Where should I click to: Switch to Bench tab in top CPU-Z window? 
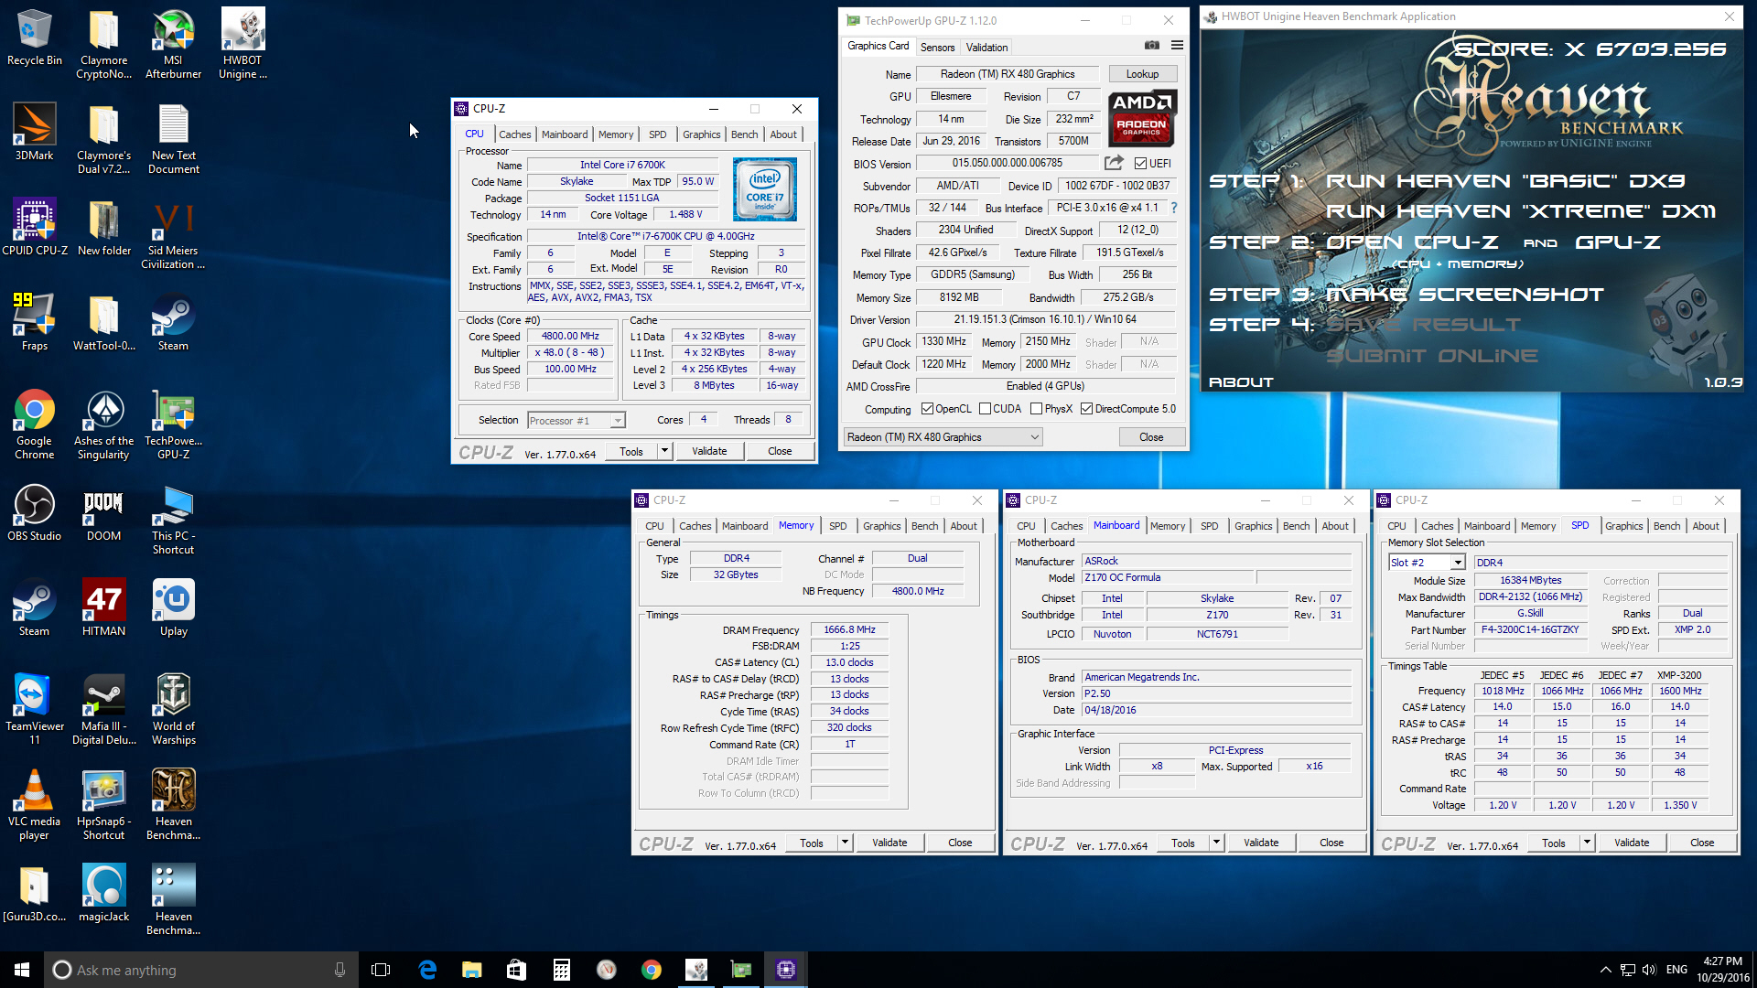(745, 134)
